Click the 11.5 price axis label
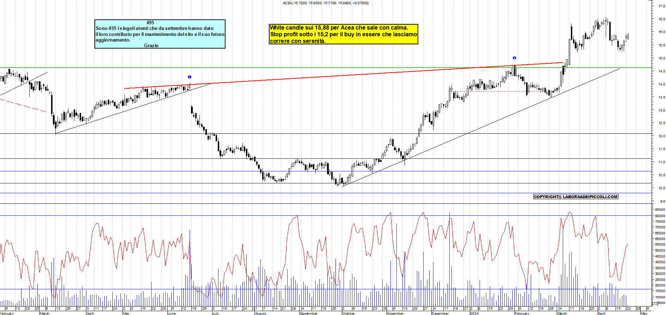 (x=662, y=149)
